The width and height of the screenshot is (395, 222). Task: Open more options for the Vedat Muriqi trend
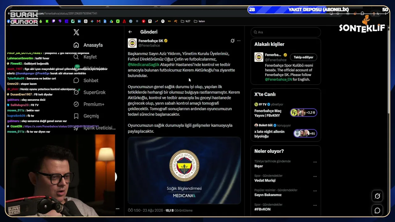coord(315,176)
